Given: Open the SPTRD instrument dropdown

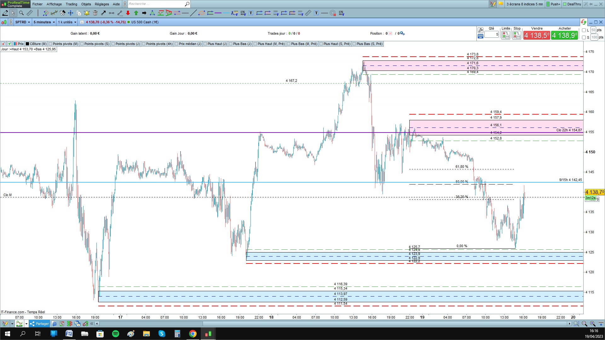Looking at the screenshot, I should [x=23, y=22].
